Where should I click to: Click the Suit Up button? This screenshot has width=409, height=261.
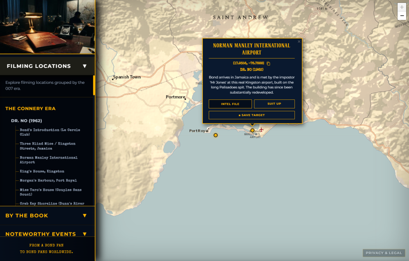[274, 104]
